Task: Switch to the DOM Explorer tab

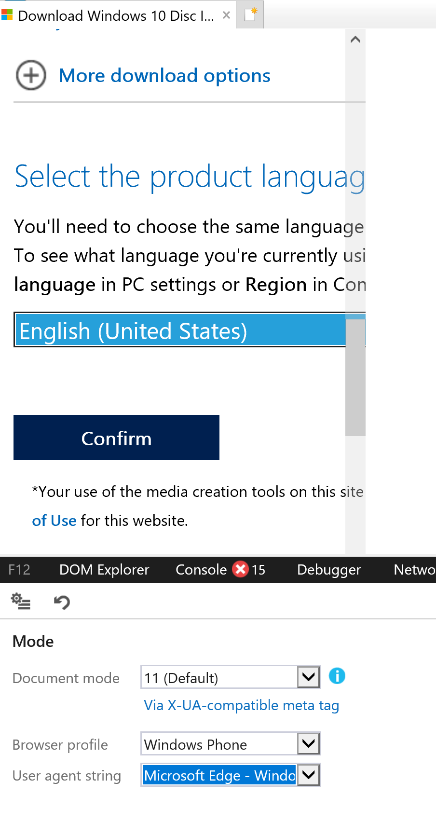Action: [104, 570]
